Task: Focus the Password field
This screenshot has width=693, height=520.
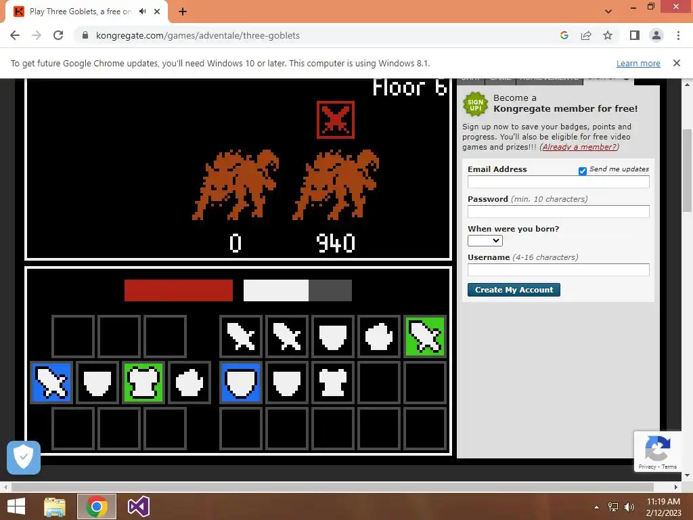Action: click(x=558, y=211)
